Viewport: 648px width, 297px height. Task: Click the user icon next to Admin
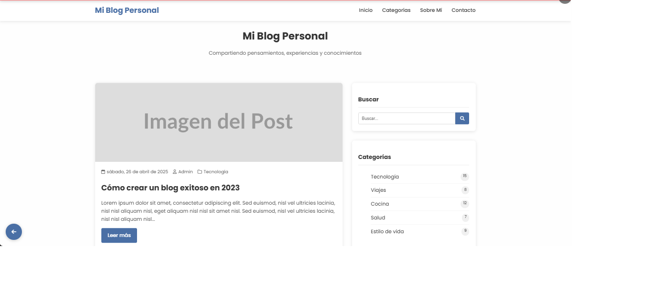coord(175,172)
